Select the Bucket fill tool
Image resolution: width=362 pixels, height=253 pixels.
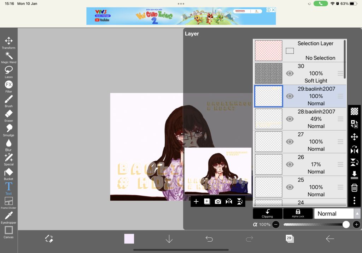point(8,174)
